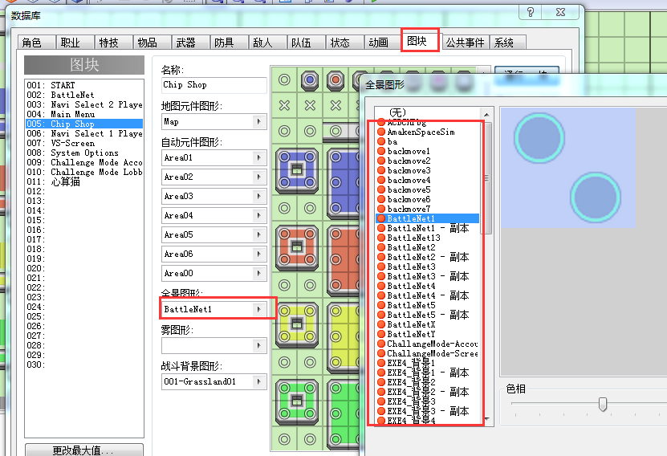
Task: Select the 图块 tab
Action: point(420,41)
